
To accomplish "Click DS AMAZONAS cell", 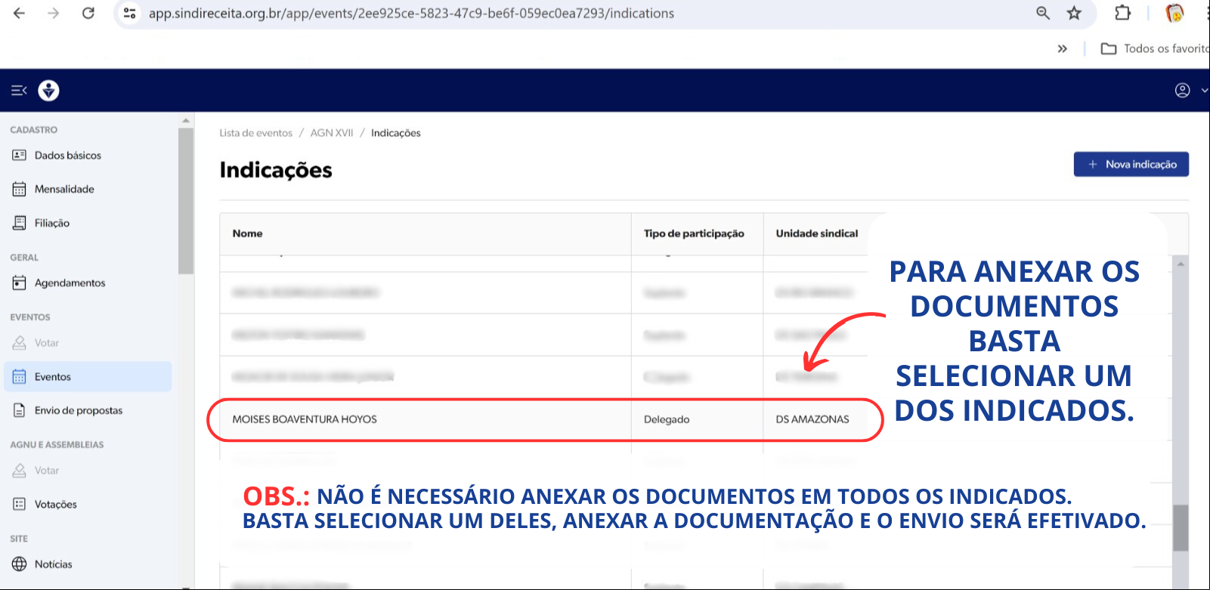I will [x=812, y=419].
